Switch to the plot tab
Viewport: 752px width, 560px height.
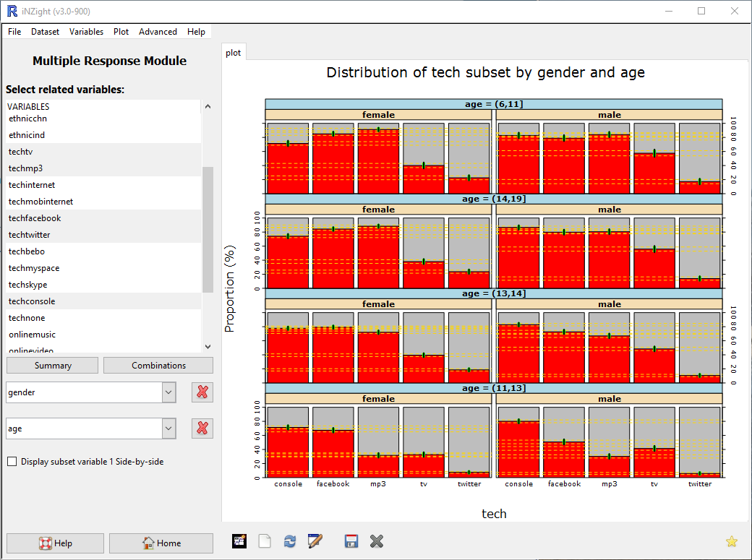(x=234, y=52)
